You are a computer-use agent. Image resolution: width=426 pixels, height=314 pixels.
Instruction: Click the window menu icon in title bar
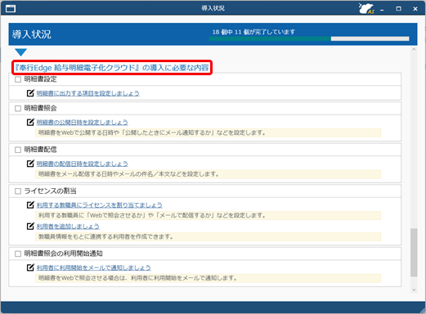click(11, 9)
